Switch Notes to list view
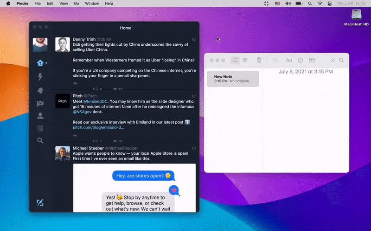Viewport: 371px width, 231px height. [235, 60]
